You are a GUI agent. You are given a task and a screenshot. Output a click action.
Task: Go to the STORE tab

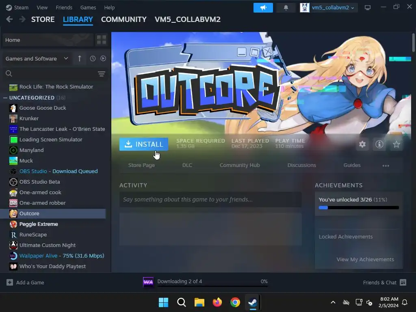(x=43, y=19)
